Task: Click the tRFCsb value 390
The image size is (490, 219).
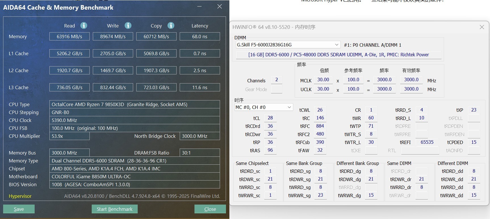Action: pyautogui.click(x=320, y=142)
